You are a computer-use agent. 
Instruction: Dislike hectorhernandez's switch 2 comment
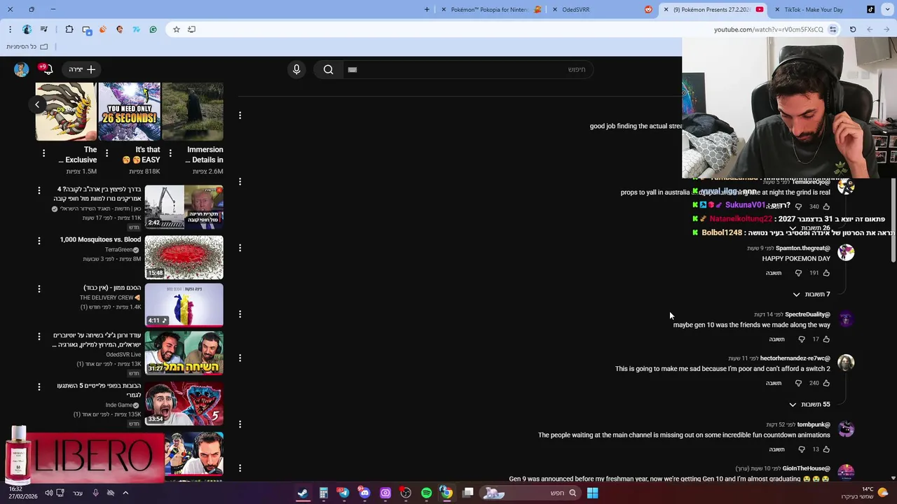point(798,384)
